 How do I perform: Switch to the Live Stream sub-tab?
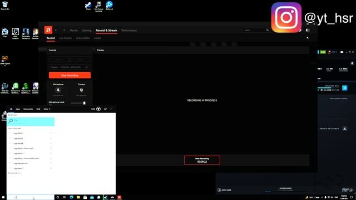pos(66,38)
